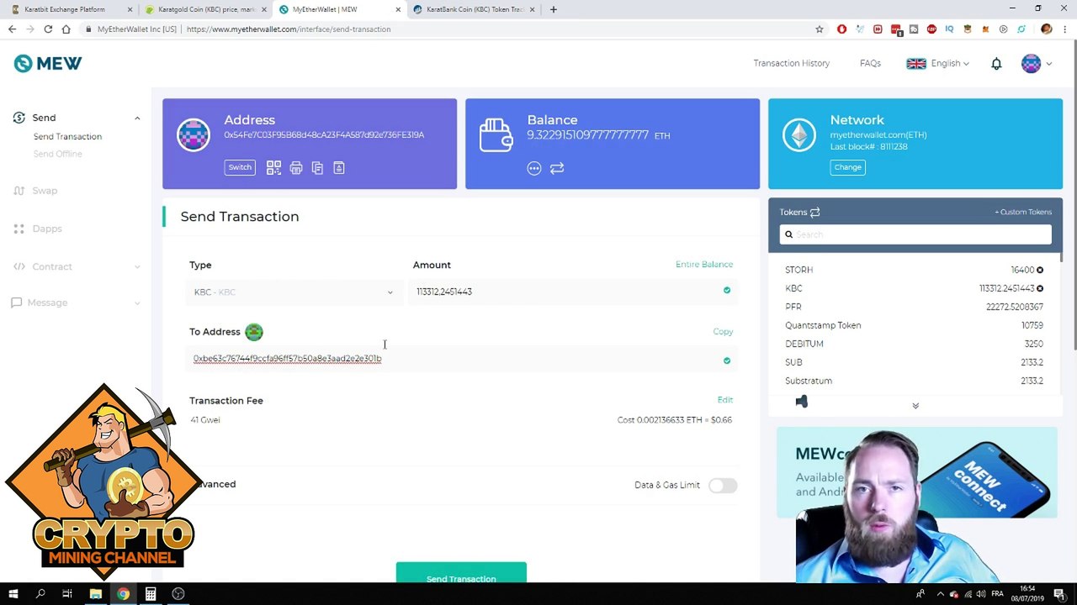
Task: Open the browser home page
Action: [66, 29]
